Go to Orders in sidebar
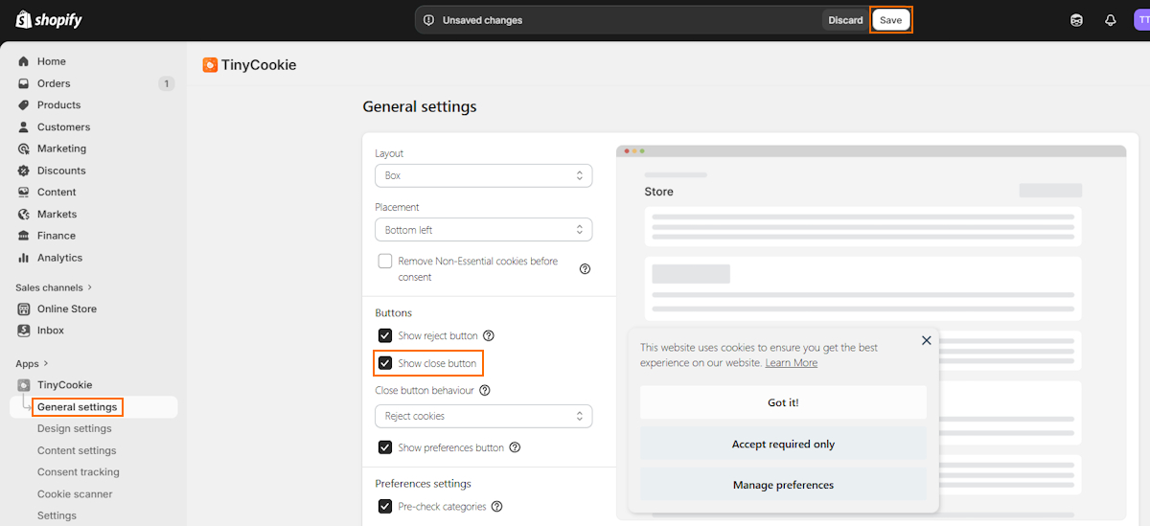 tap(54, 83)
